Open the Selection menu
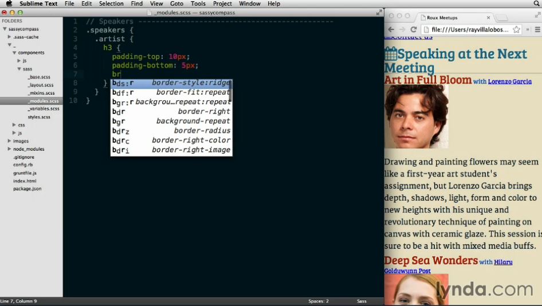Screen dimensions: 542x306 (111, 3)
